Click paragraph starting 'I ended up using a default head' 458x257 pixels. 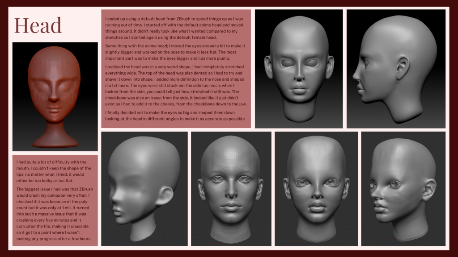click(174, 28)
